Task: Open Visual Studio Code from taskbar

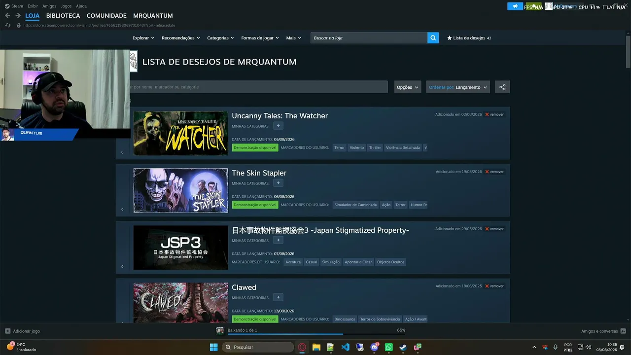Action: [345, 347]
